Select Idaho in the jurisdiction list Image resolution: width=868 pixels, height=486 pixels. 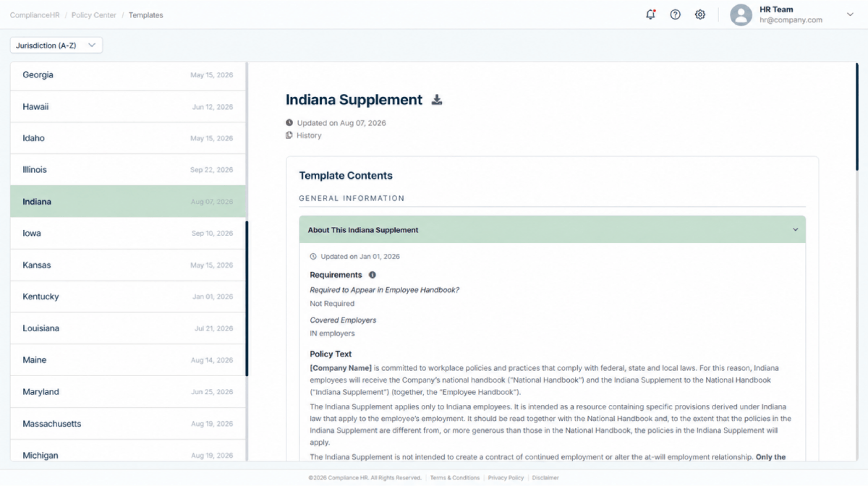point(128,138)
